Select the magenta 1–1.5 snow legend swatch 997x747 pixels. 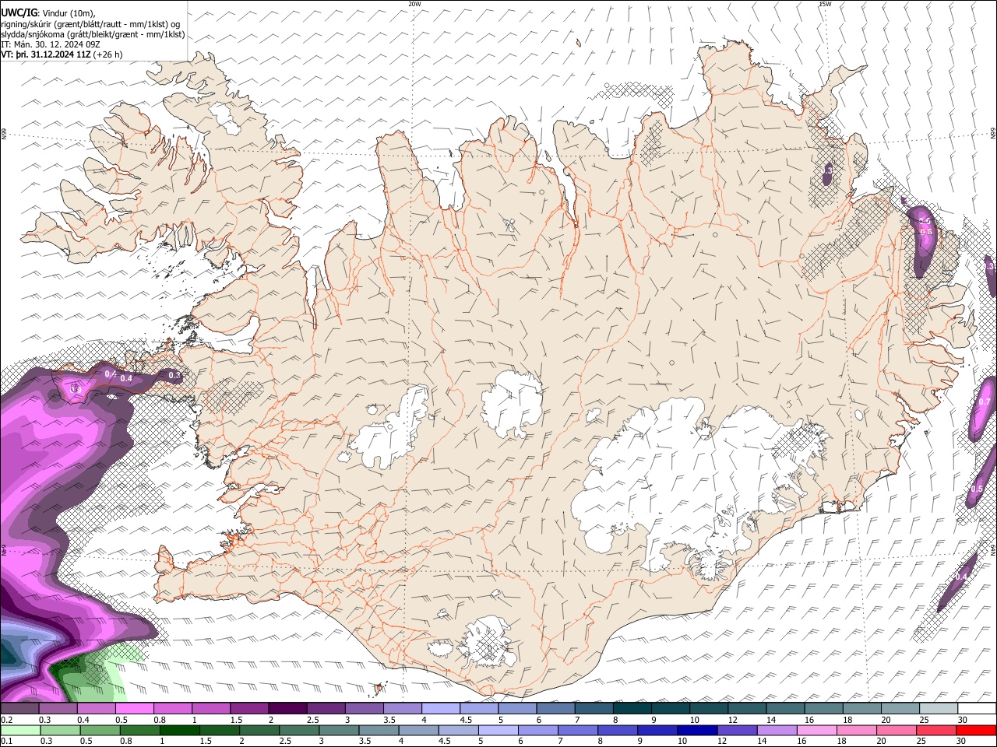(x=210, y=709)
